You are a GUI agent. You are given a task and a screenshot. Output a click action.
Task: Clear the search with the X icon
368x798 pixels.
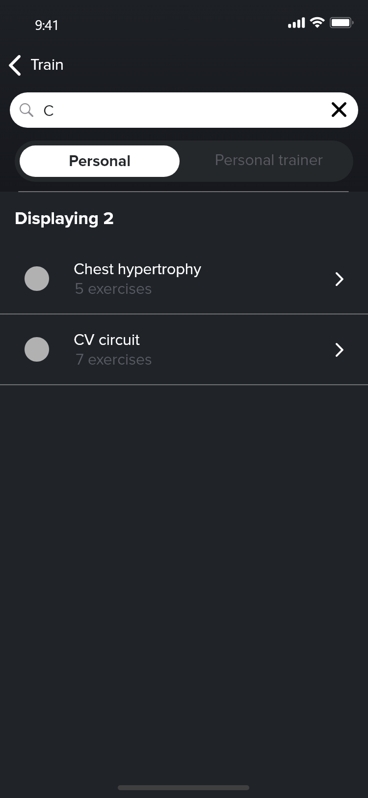339,110
